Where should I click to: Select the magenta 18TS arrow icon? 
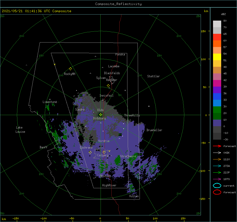(217, 179)
